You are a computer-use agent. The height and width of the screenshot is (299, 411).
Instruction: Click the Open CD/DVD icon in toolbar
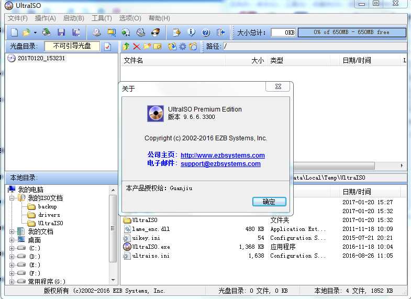[x=47, y=32]
